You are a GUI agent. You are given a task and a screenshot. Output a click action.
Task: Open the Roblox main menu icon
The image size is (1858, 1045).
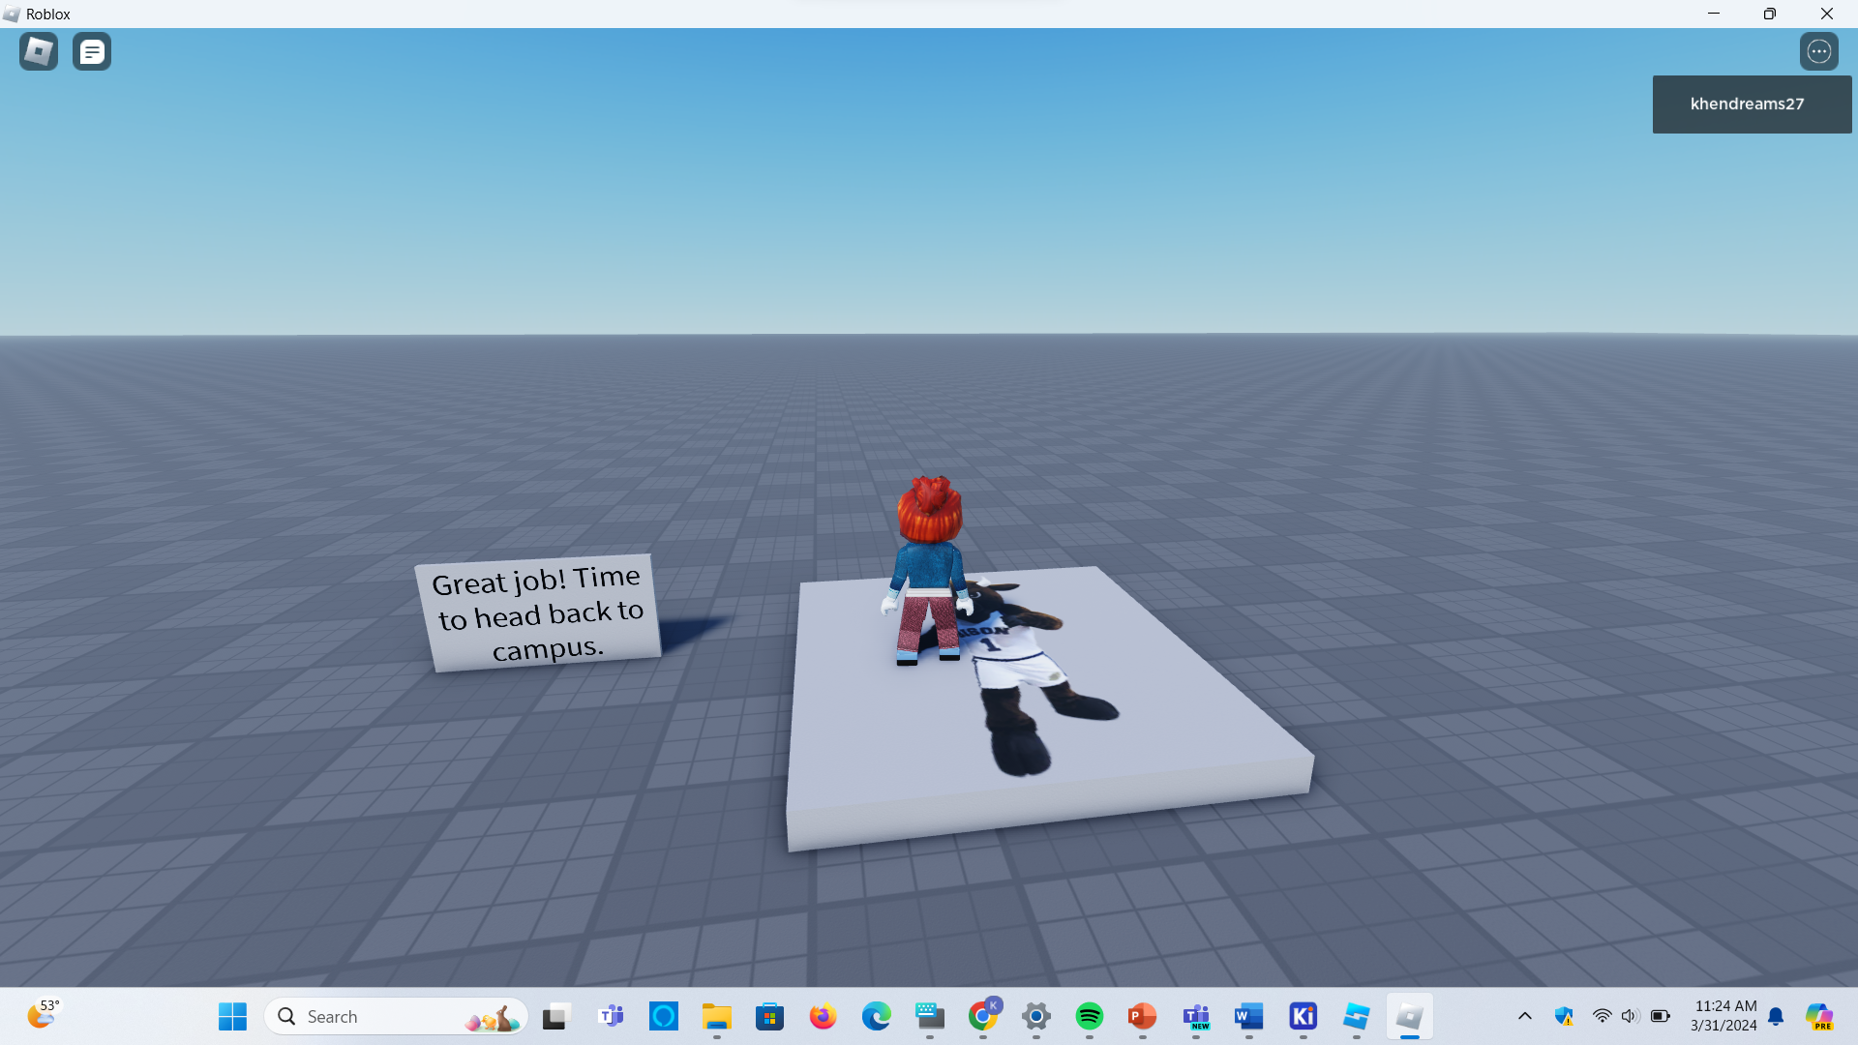tap(39, 51)
